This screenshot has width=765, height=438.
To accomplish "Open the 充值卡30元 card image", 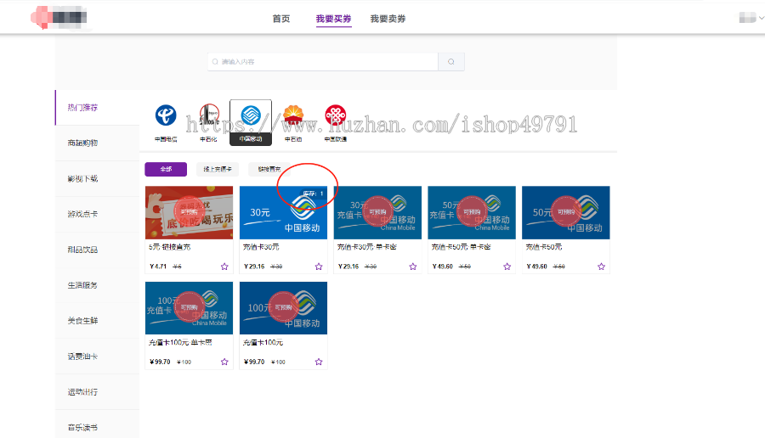I will click(x=283, y=212).
